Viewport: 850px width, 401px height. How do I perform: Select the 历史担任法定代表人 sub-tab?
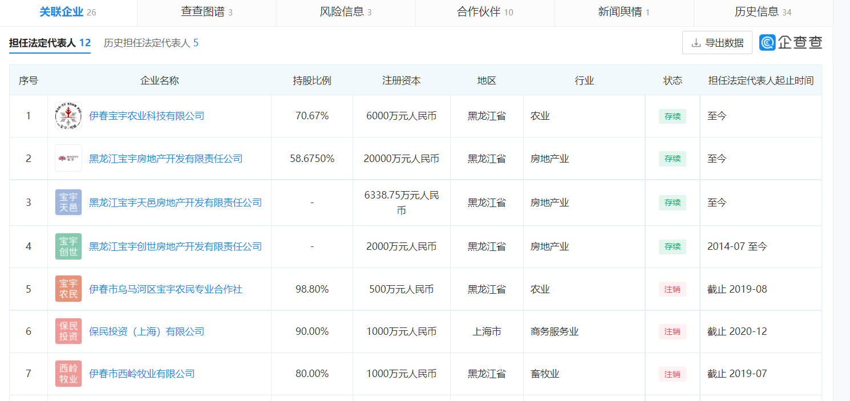click(x=151, y=43)
